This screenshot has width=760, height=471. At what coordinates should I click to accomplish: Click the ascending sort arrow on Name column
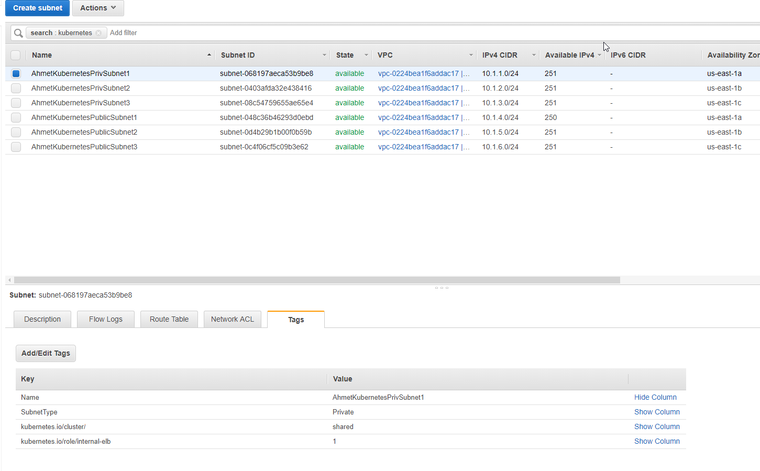[210, 54]
